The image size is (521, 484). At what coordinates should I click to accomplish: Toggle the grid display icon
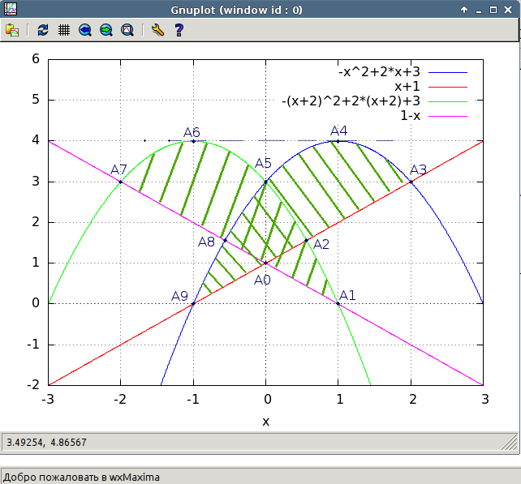64,30
